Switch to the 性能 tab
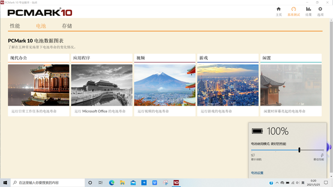The width and height of the screenshot is (333, 187). click(x=15, y=26)
